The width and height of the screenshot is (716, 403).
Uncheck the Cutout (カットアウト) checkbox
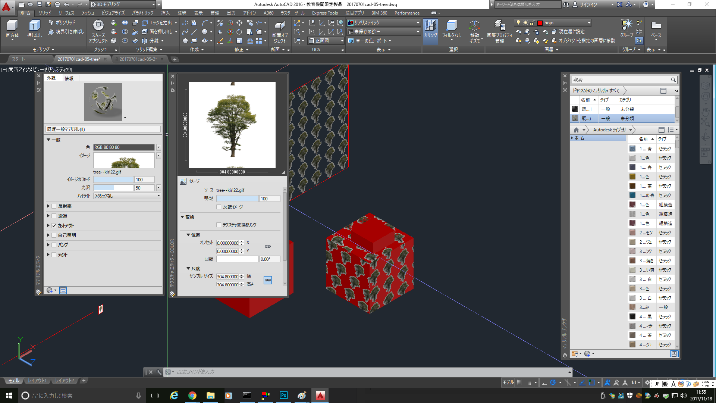tap(54, 226)
